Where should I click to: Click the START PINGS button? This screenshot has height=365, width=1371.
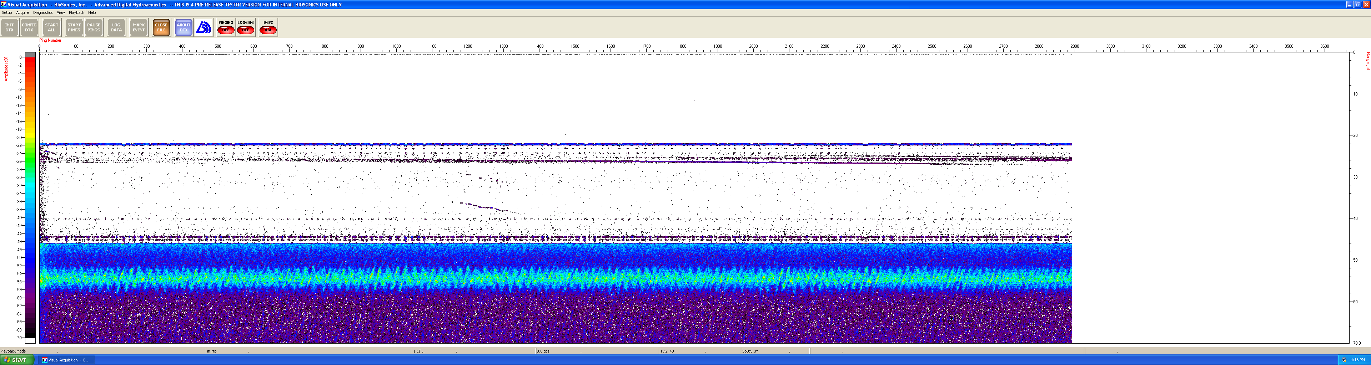tap(74, 28)
